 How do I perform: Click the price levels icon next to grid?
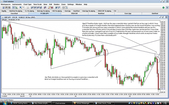(59, 8)
